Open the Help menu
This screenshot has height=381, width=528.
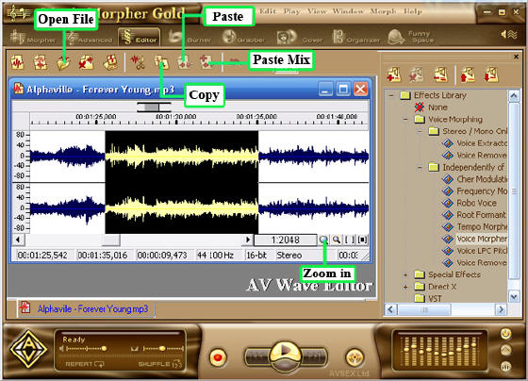pos(413,11)
